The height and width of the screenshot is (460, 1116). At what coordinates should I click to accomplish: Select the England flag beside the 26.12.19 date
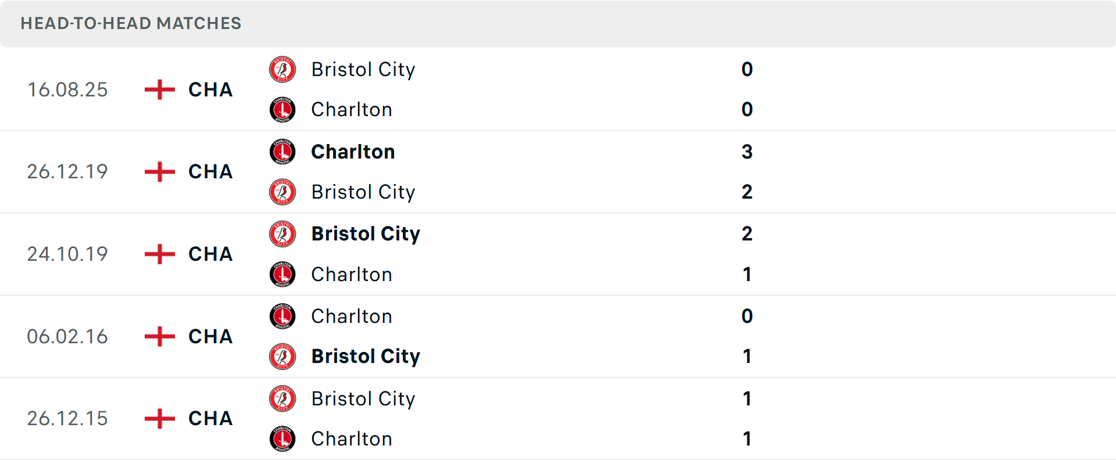[x=158, y=172]
